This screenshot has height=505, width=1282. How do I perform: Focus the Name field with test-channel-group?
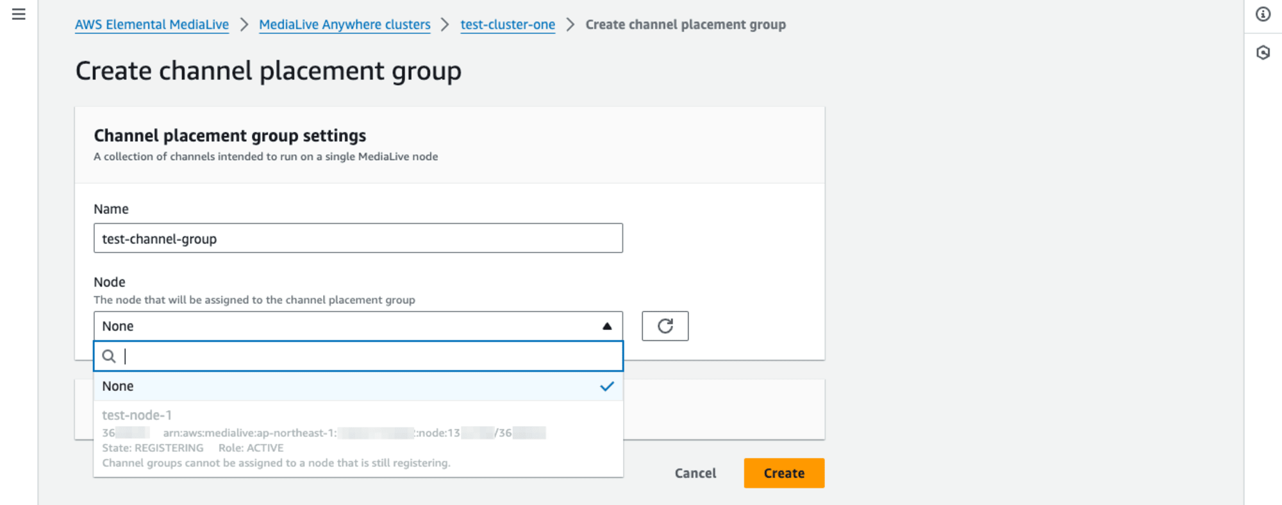358,238
